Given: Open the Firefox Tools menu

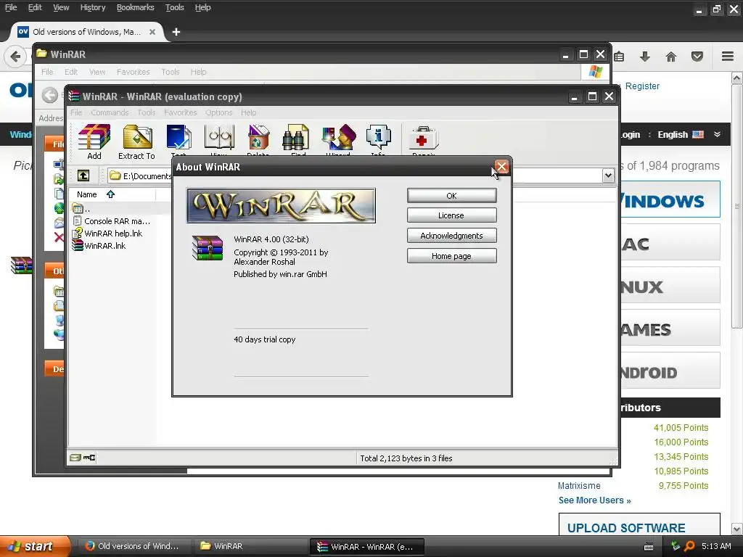Looking at the screenshot, I should tap(174, 7).
